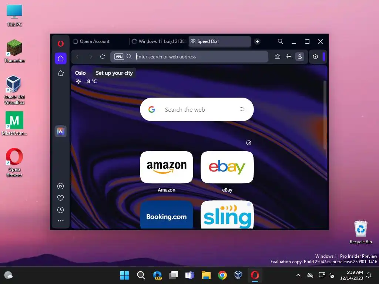
Task: Go forward with the next arrow
Action: 91,57
